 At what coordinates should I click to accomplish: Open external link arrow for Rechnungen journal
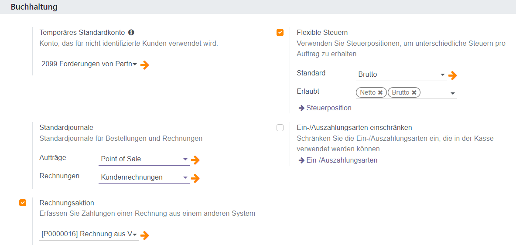click(195, 178)
